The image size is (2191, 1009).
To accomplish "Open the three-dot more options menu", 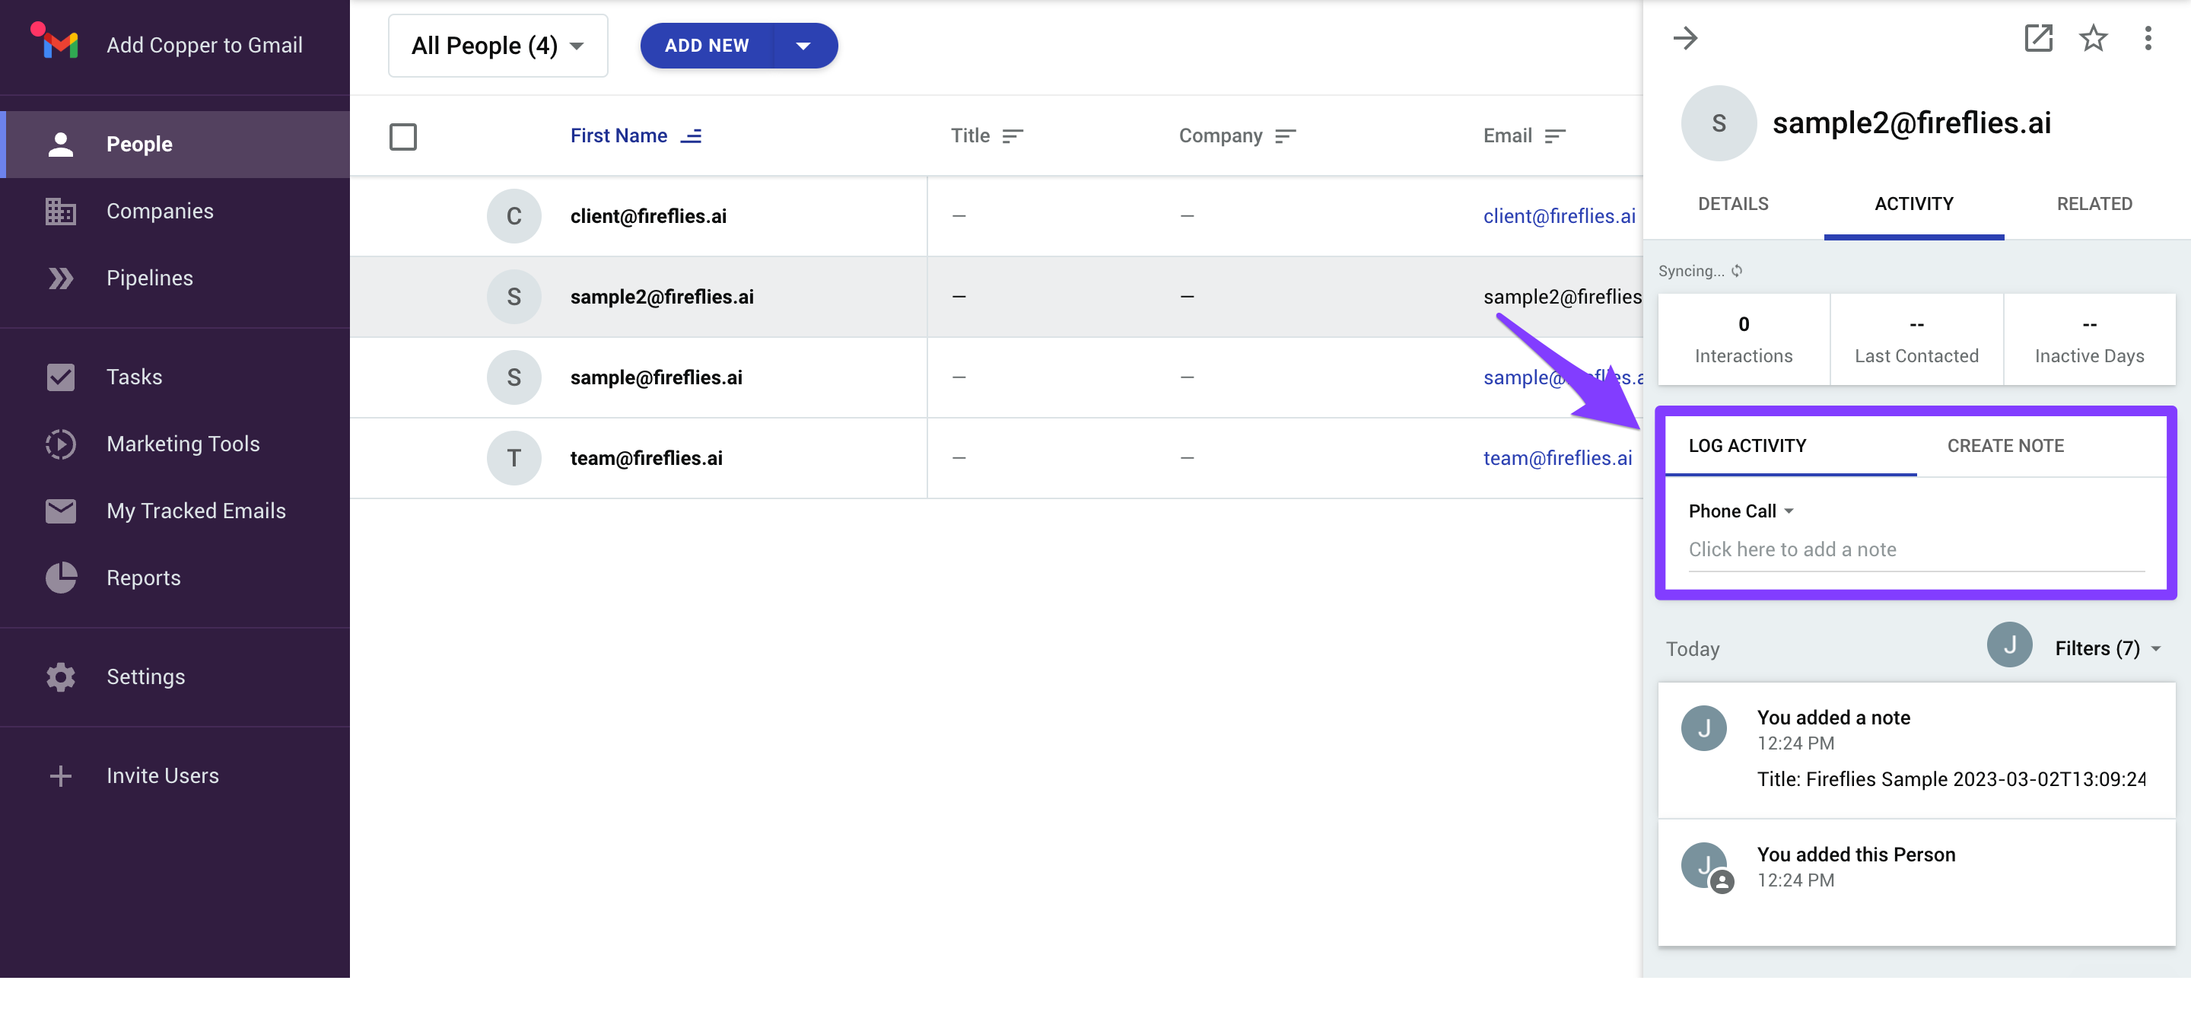I will point(2148,38).
